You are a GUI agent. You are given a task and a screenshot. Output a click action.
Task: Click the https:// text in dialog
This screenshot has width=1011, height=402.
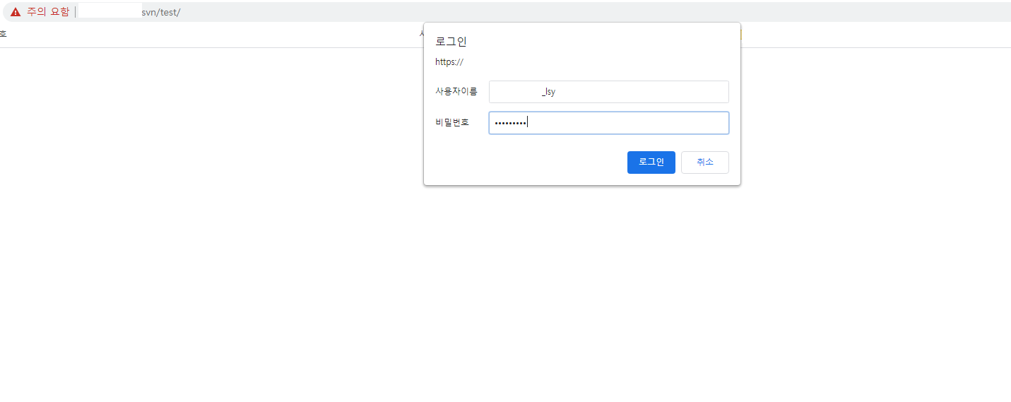coord(449,62)
